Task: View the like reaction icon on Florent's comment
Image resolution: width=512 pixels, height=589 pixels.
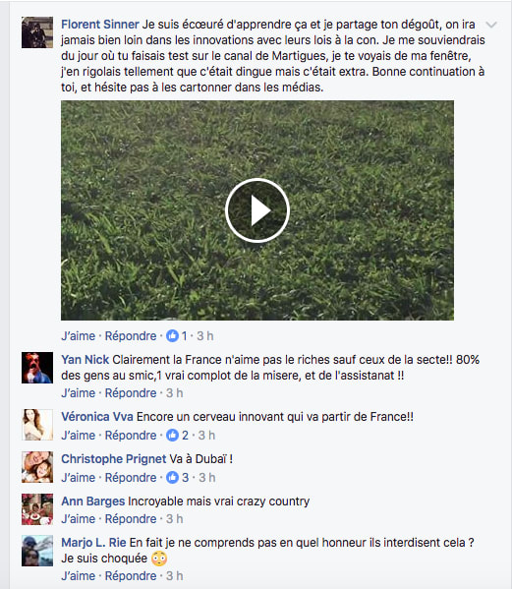Action: click(172, 336)
